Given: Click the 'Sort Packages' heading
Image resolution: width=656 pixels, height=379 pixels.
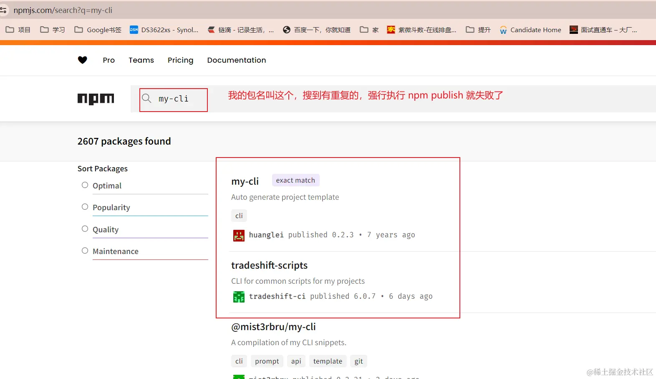Looking at the screenshot, I should pyautogui.click(x=103, y=168).
